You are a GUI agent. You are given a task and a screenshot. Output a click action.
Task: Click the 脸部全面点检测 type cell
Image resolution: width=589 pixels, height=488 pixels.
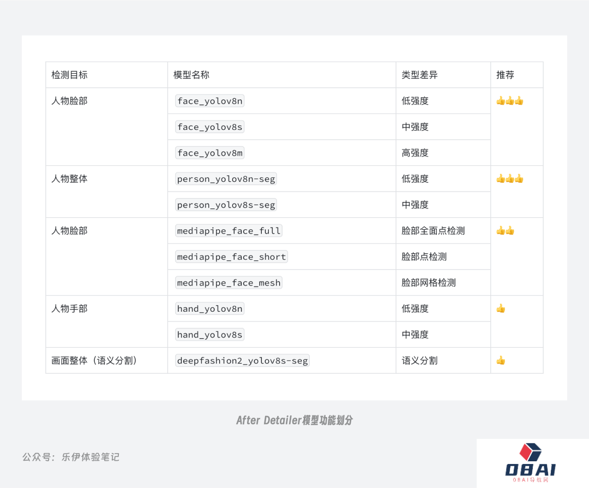point(433,230)
